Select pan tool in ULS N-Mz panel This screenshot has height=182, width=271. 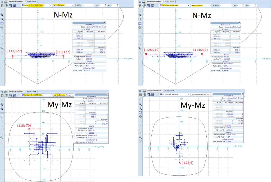click(x=140, y=28)
